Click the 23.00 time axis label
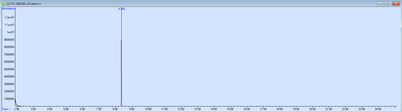402x112 pixels. pos(361,109)
